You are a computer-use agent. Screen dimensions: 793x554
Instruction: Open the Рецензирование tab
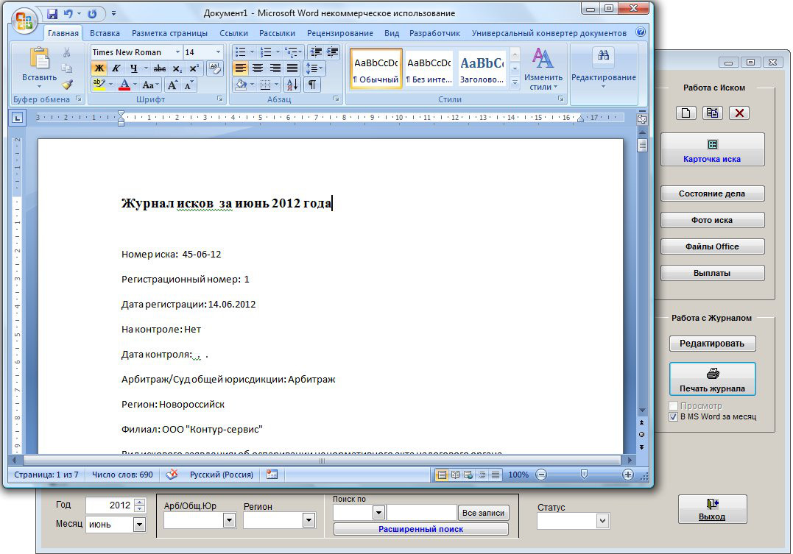point(340,33)
